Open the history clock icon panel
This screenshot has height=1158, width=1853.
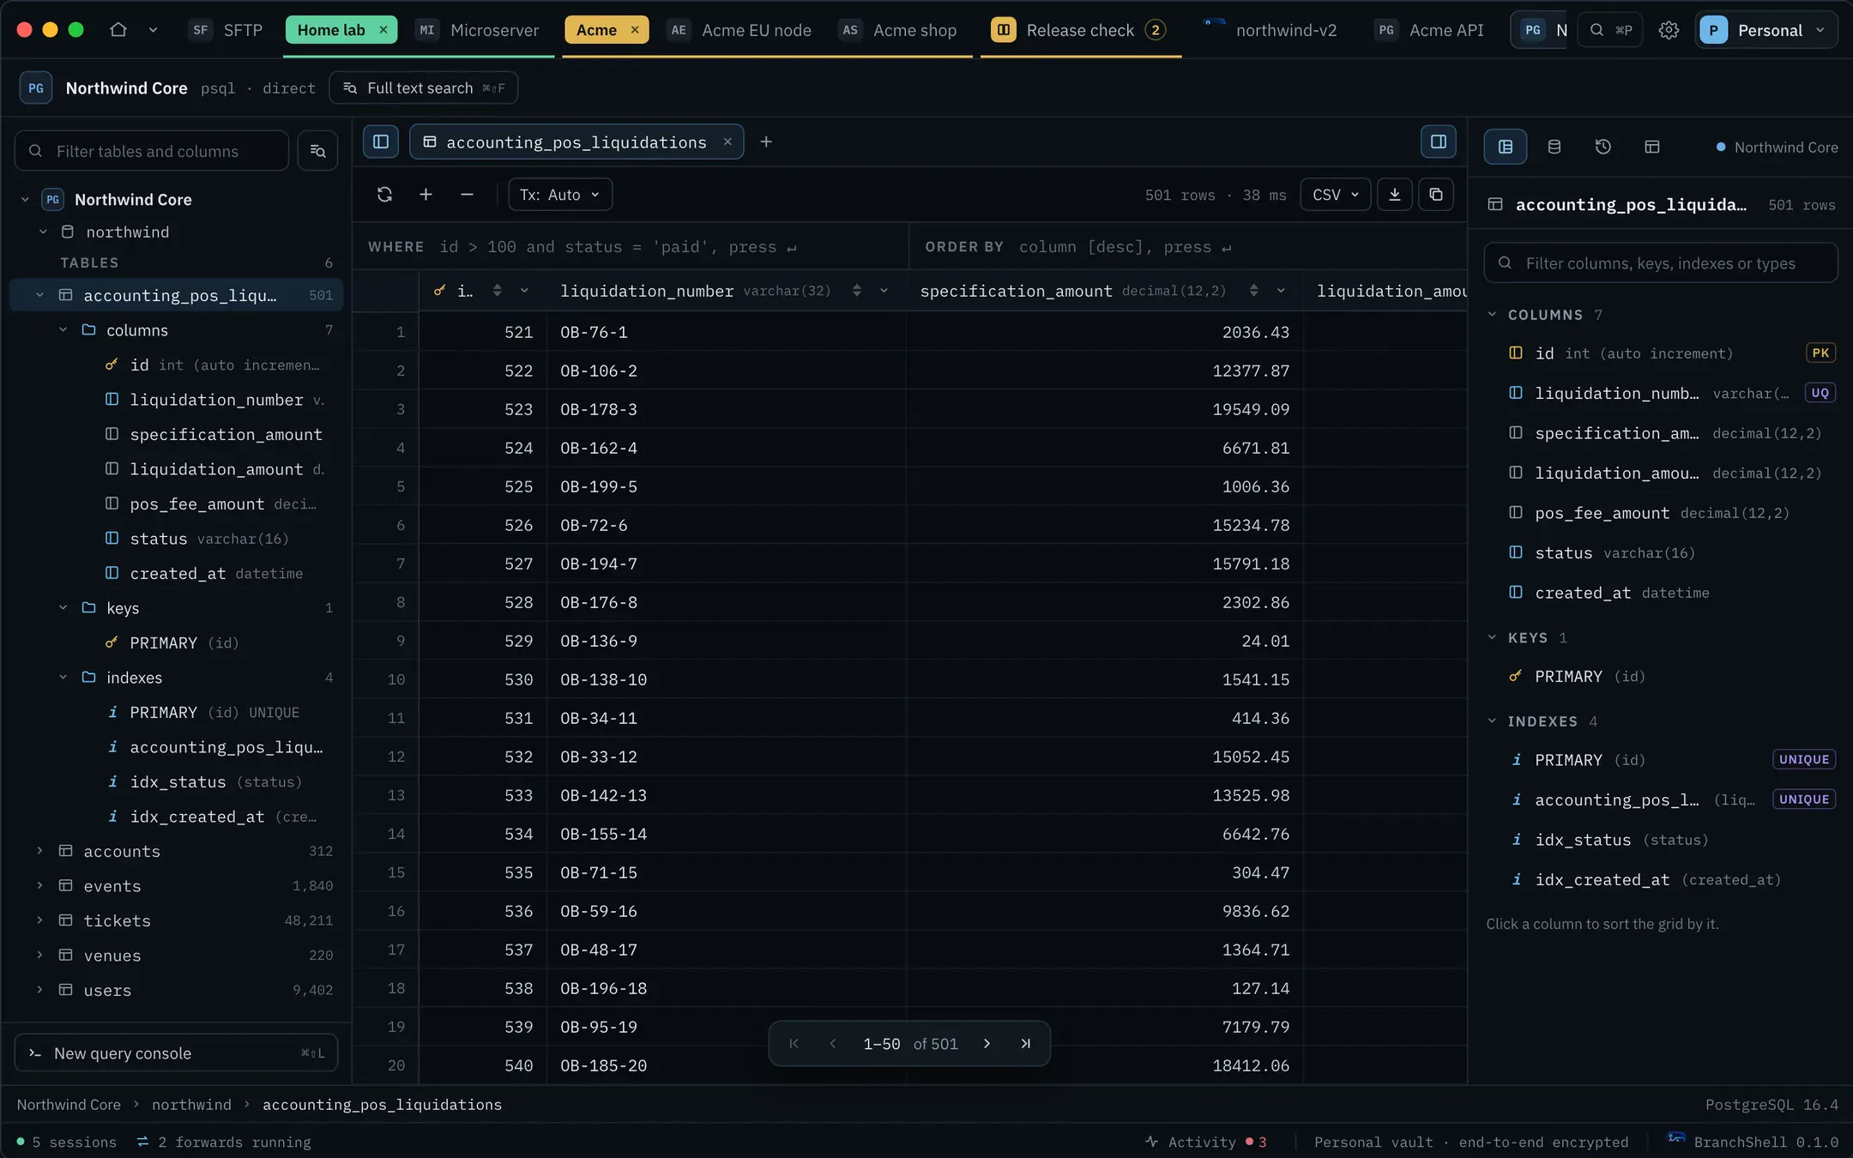click(1603, 147)
